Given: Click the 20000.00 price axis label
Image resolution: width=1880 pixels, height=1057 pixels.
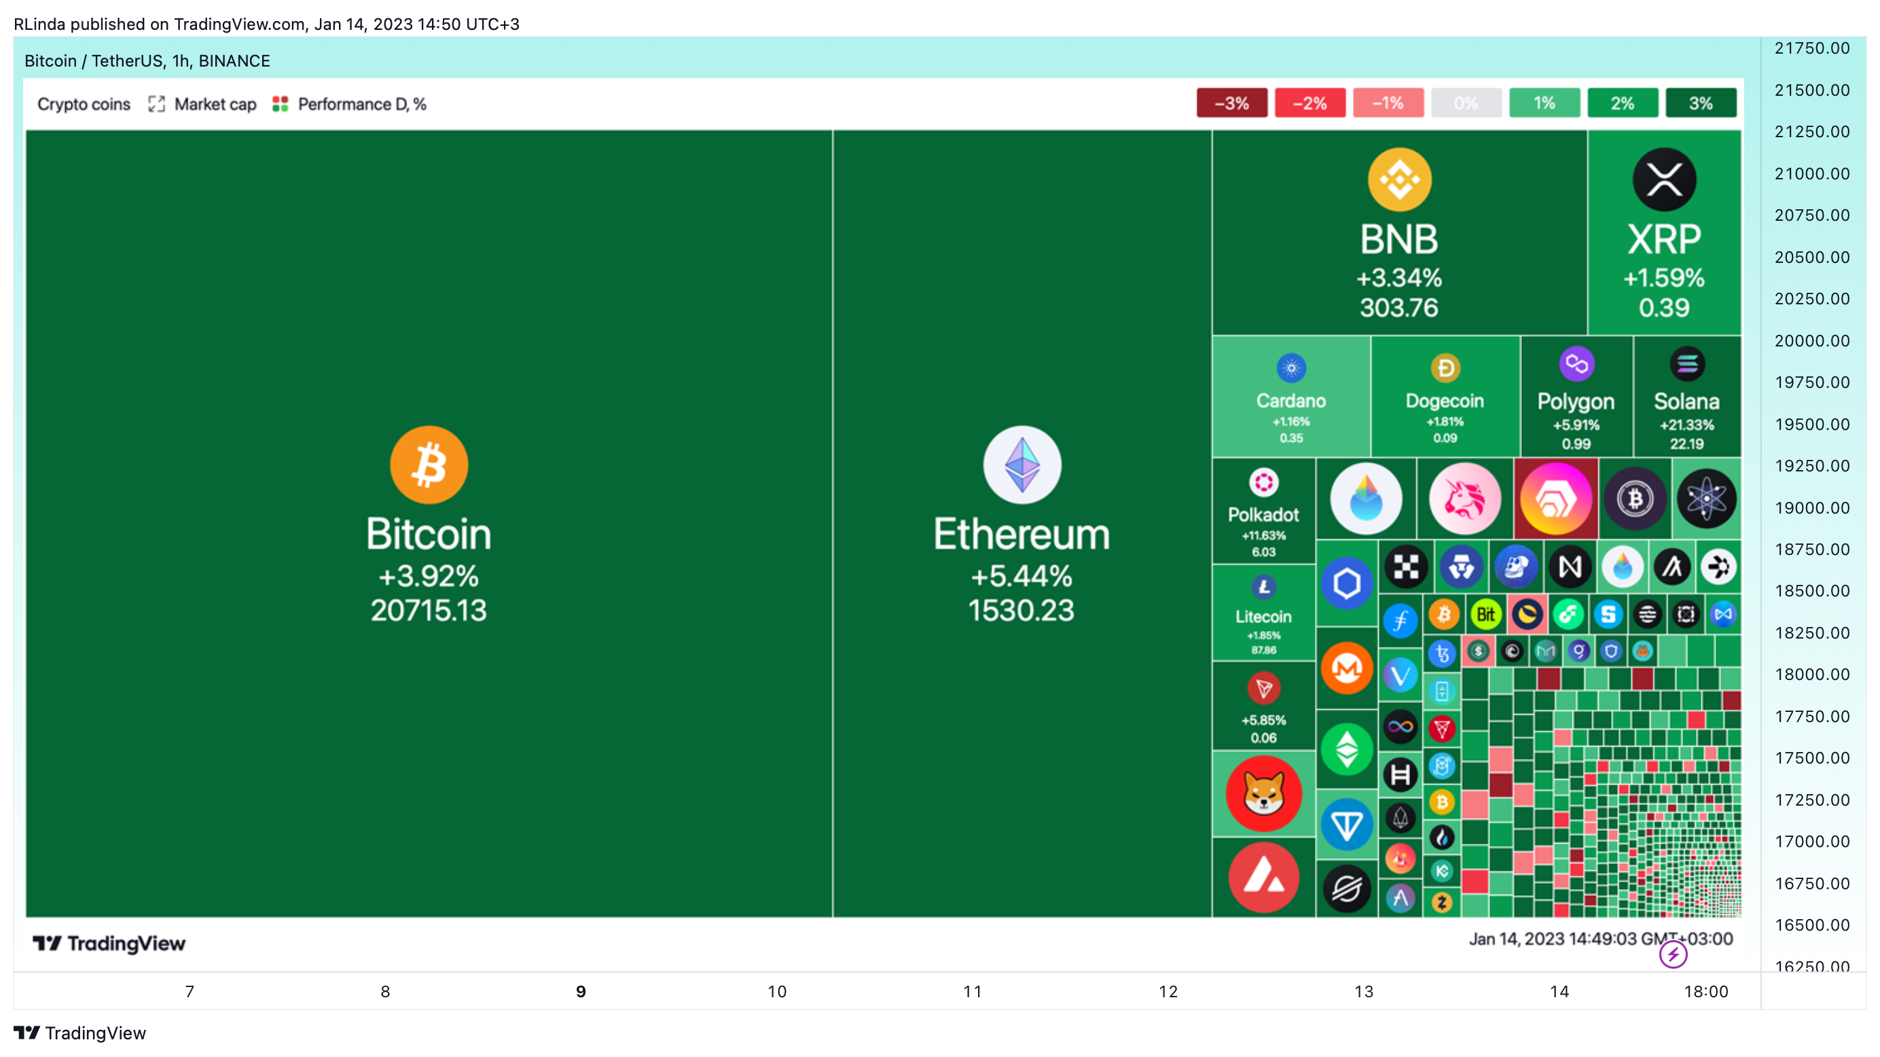Looking at the screenshot, I should pyautogui.click(x=1812, y=341).
